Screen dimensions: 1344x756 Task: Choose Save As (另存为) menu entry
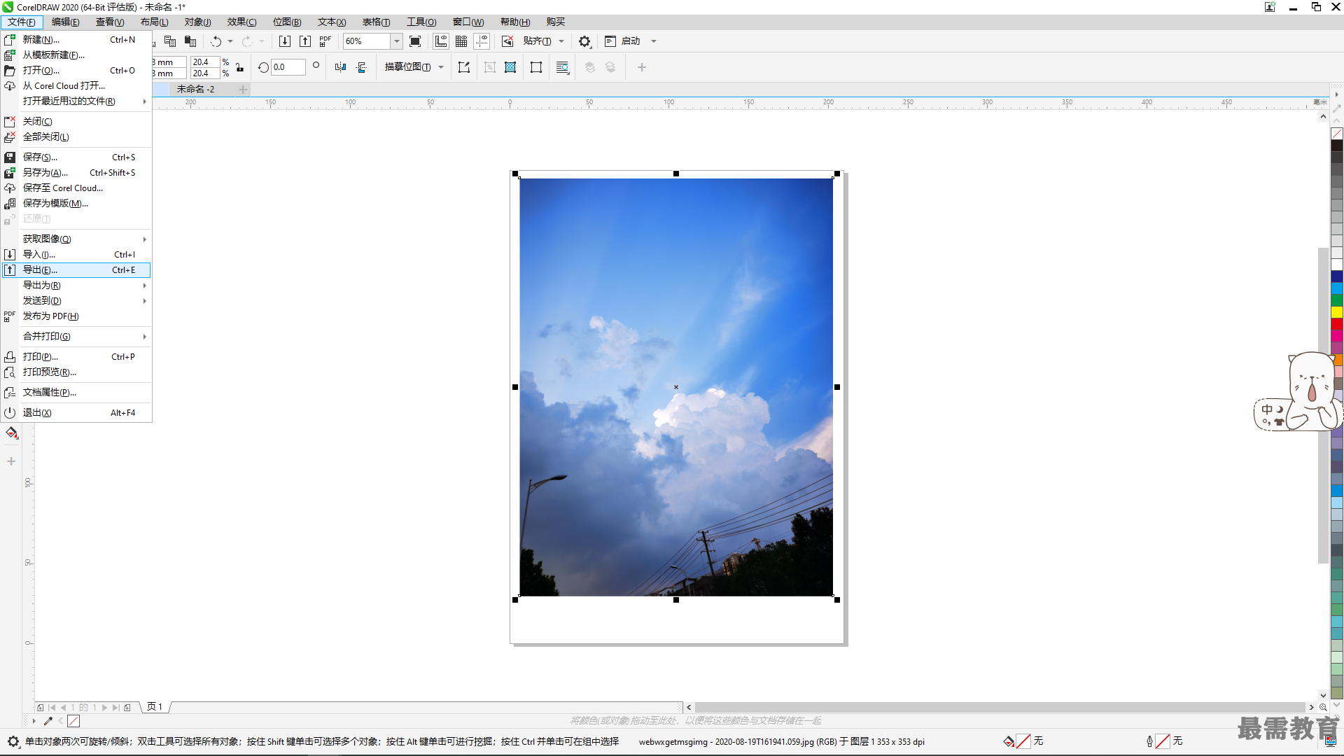tap(76, 173)
